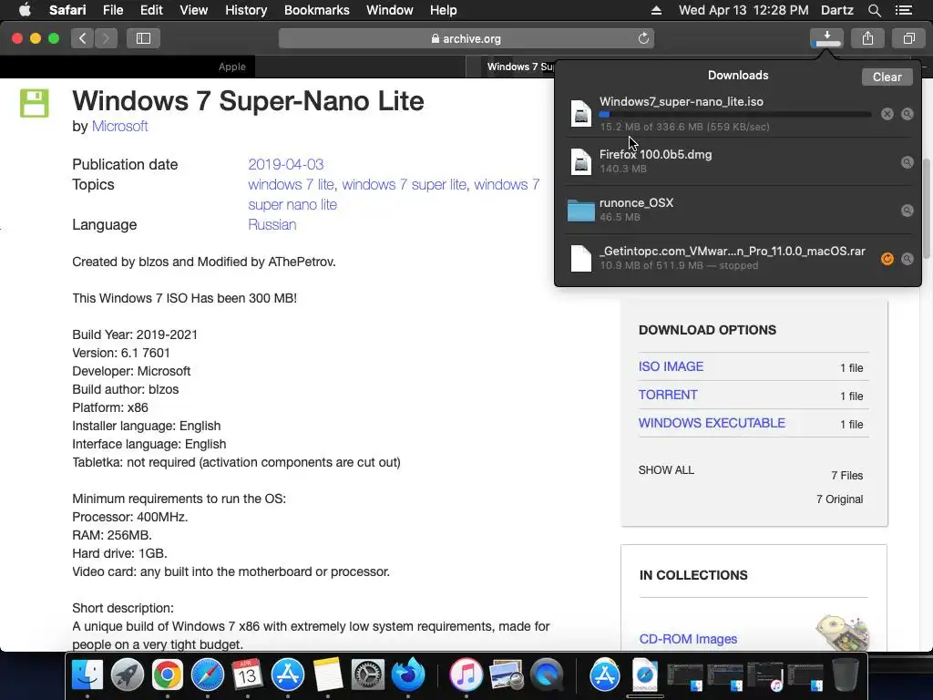Expand SHOW ALL download files
The image size is (933, 700).
click(x=666, y=470)
